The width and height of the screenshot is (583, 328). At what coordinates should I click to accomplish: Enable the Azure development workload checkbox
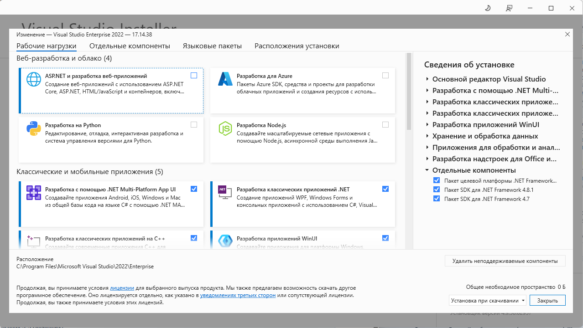pos(385,76)
